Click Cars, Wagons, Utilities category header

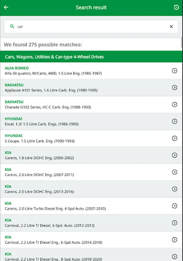pyautogui.click(x=91, y=57)
